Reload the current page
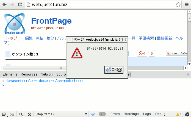 pos(20,5)
